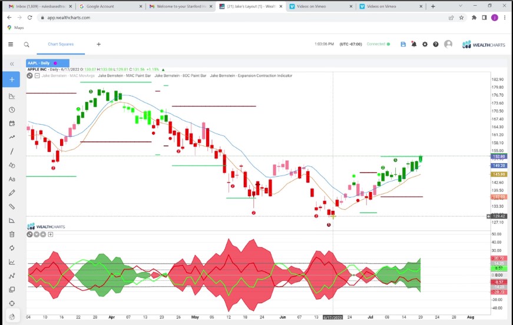
Task: Click the APPLE INC chart title text
Action: click(37, 69)
